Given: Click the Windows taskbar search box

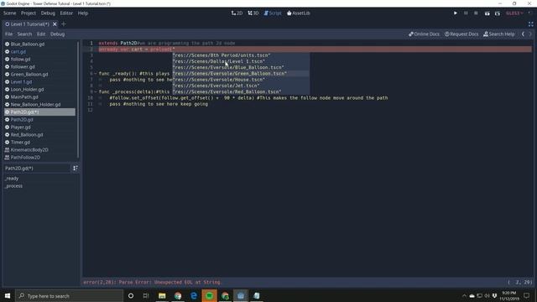Looking at the screenshot, I should (69, 295).
